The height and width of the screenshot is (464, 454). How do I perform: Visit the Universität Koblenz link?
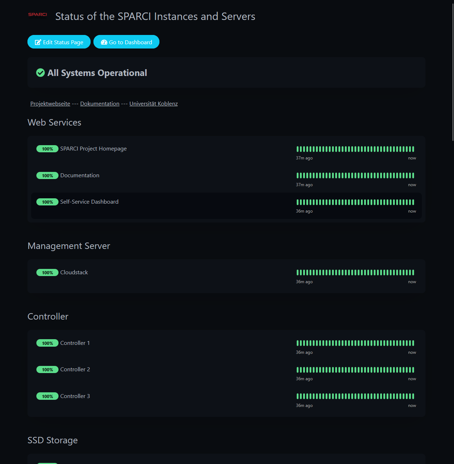153,104
